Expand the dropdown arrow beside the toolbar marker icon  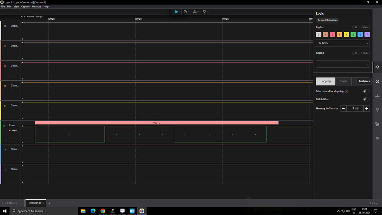pyautogui.click(x=208, y=12)
